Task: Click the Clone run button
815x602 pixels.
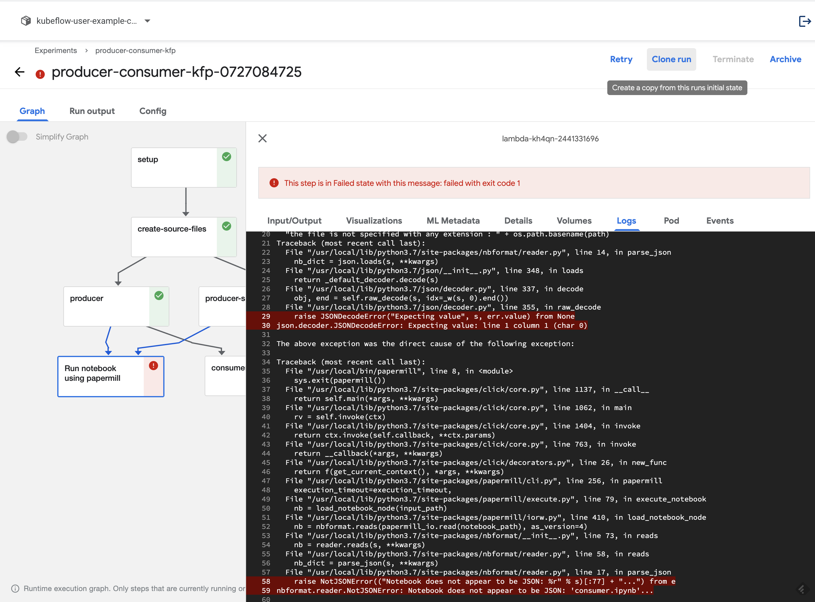Action: [x=671, y=59]
